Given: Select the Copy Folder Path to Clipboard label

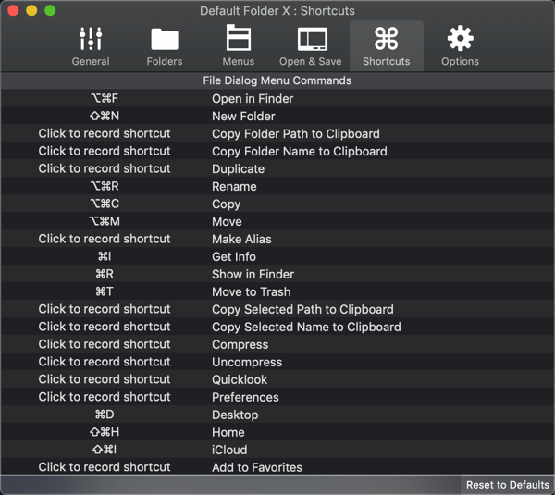Looking at the screenshot, I should point(296,134).
